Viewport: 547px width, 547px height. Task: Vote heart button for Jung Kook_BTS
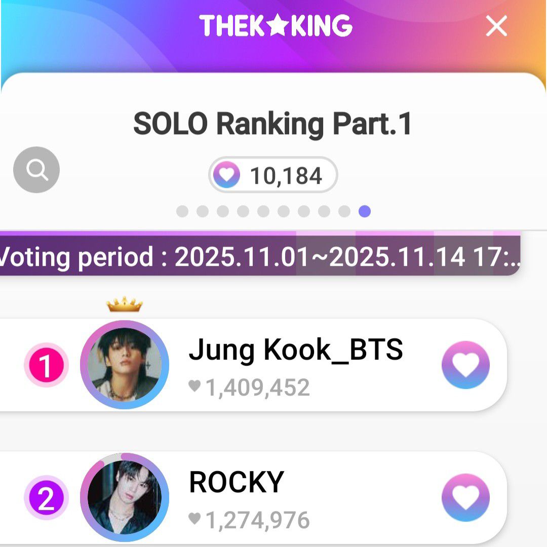465,365
